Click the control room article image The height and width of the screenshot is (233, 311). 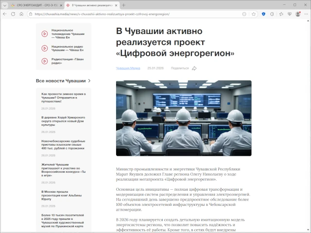point(184,118)
